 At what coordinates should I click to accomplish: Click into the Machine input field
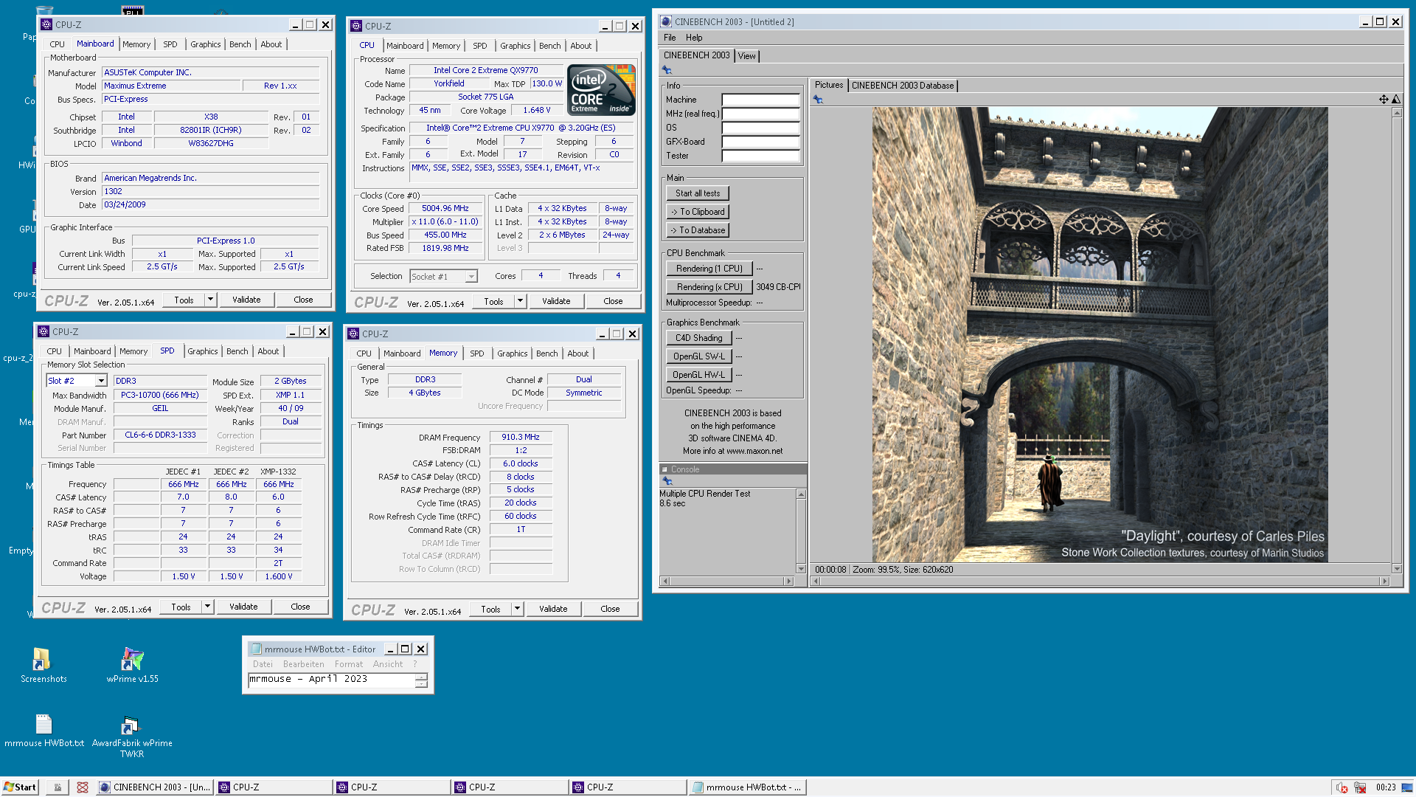pyautogui.click(x=760, y=100)
